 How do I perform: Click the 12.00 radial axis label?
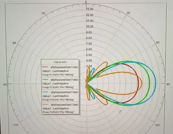[90, 15]
